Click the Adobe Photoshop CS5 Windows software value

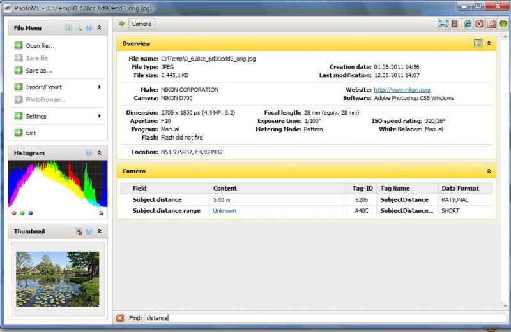click(x=413, y=98)
